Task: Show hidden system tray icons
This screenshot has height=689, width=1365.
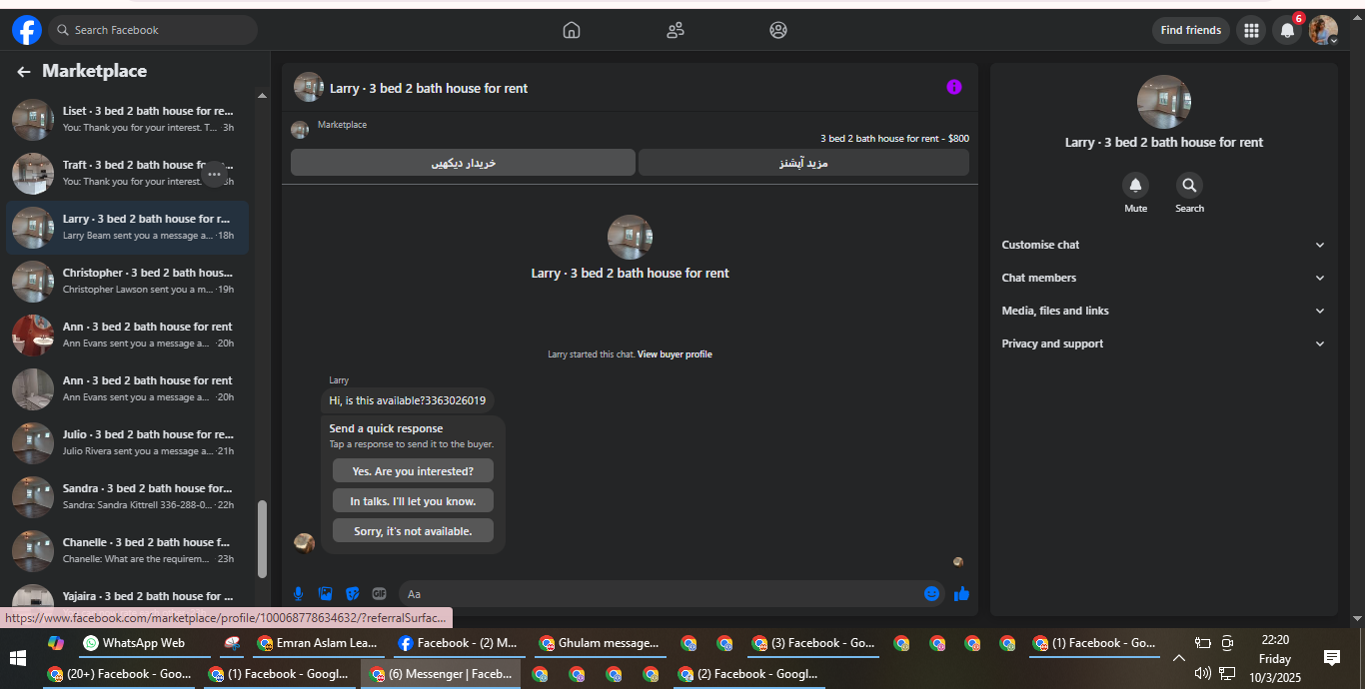Action: tap(1178, 658)
